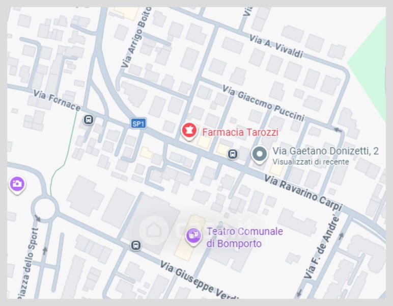Image resolution: width=393 pixels, height=306 pixels.
Task: Click the Via Ravarino Carpi street label
Action: point(303,193)
